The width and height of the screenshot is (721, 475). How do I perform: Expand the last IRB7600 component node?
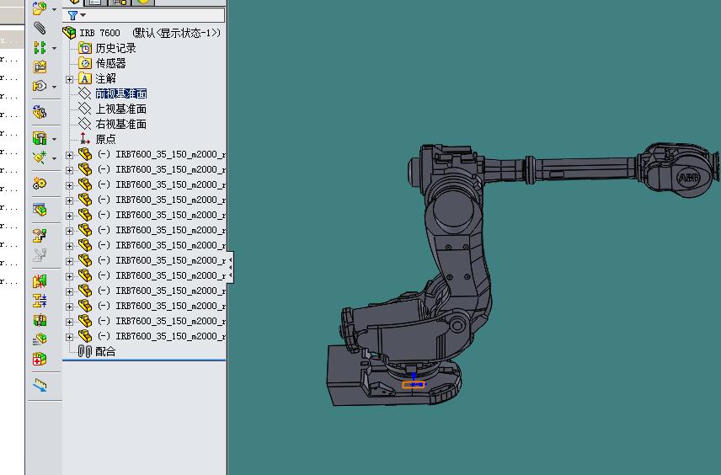(70, 337)
